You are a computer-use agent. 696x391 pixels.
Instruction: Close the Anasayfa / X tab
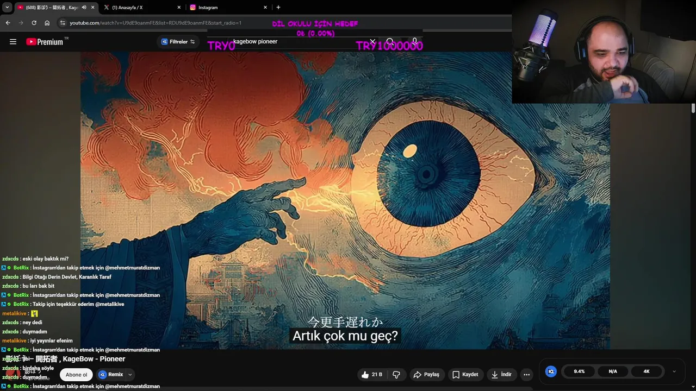point(179,8)
